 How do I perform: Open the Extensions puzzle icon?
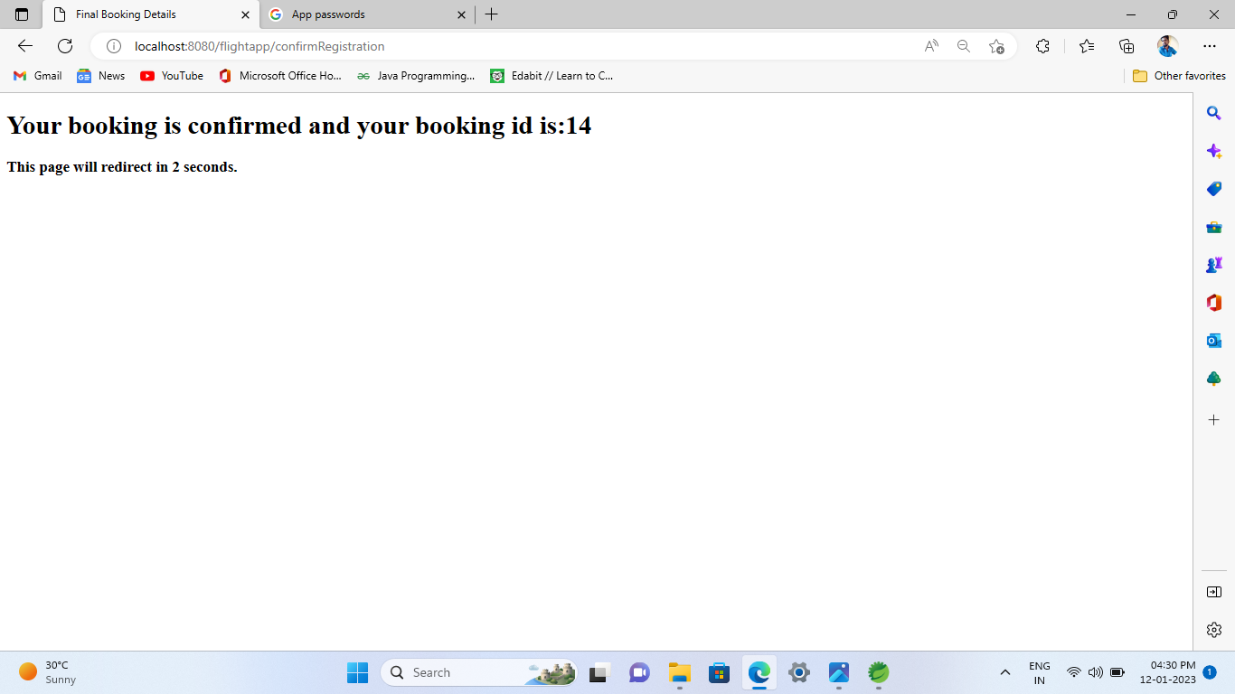pos(1042,46)
